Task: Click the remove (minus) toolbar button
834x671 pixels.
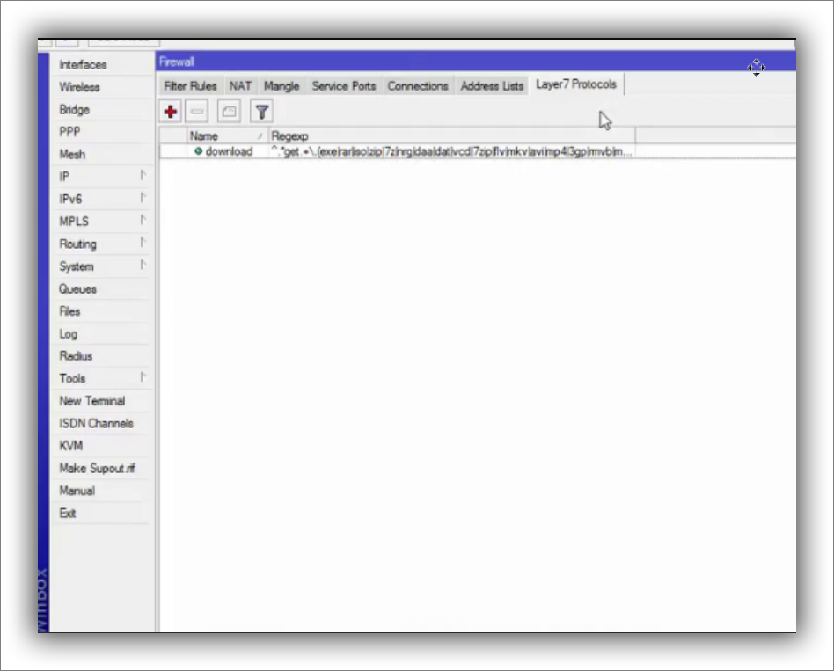Action: click(x=197, y=112)
